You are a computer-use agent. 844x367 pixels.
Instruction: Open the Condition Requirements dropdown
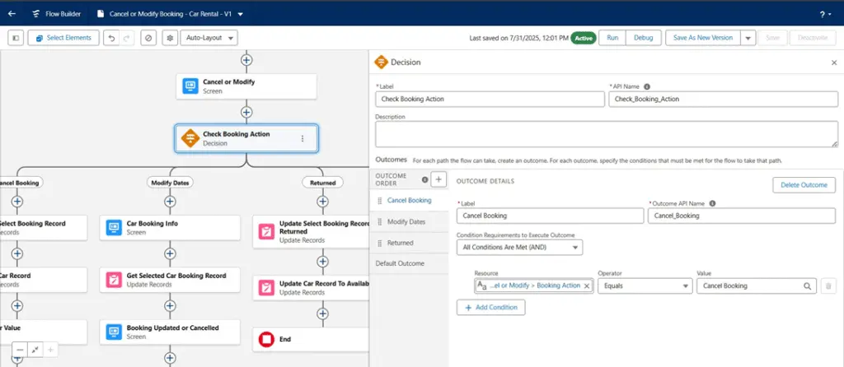point(519,247)
